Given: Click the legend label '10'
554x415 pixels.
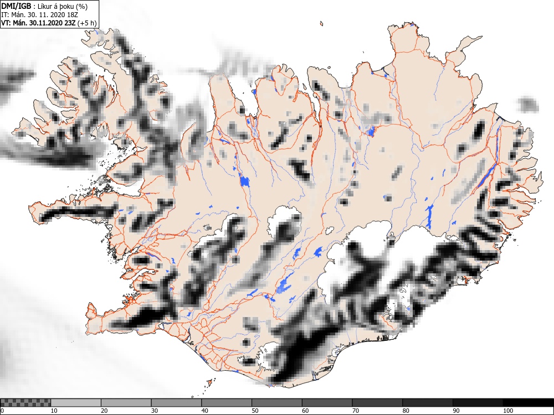Looking at the screenshot, I should [x=54, y=411].
